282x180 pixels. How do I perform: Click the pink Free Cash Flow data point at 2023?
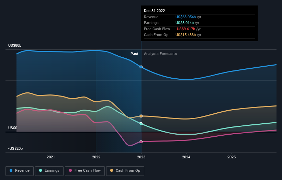click(141, 142)
